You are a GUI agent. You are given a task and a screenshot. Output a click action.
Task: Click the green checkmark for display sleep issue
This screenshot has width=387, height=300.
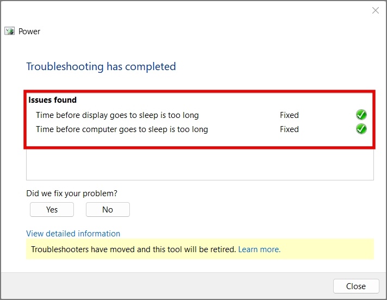361,115
